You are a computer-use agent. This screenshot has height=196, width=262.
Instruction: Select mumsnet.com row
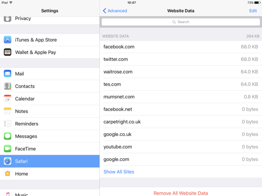coord(181,97)
